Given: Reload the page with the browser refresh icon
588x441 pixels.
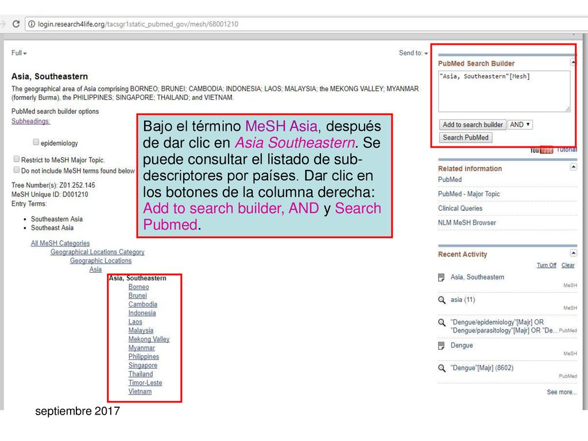Looking at the screenshot, I should tap(16, 24).
